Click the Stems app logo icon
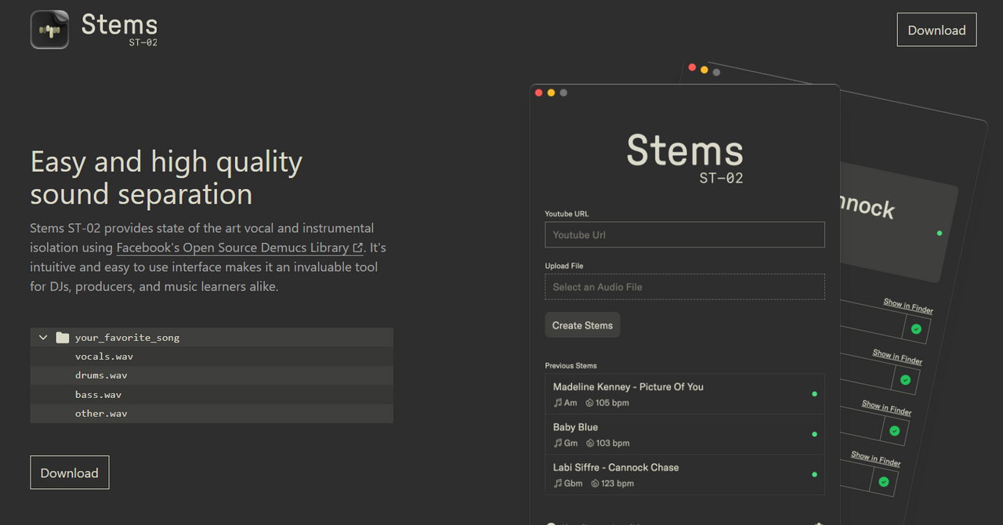The height and width of the screenshot is (525, 1003). (x=49, y=30)
